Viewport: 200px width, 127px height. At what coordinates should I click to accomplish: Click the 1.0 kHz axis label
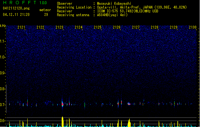coord(3,57)
